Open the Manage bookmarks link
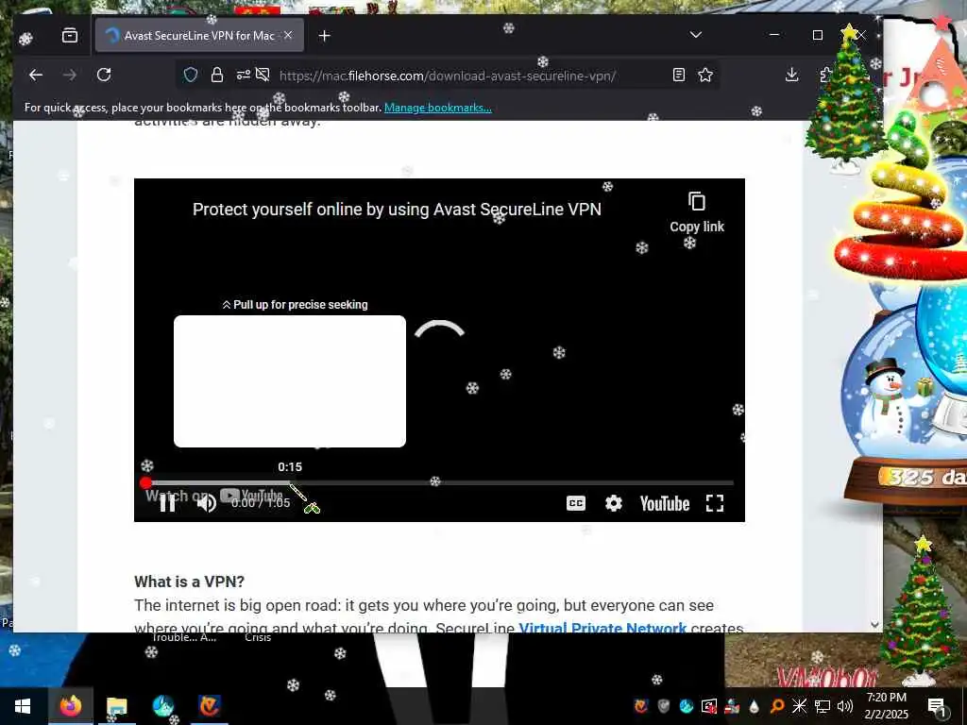The image size is (967, 725). pyautogui.click(x=438, y=108)
